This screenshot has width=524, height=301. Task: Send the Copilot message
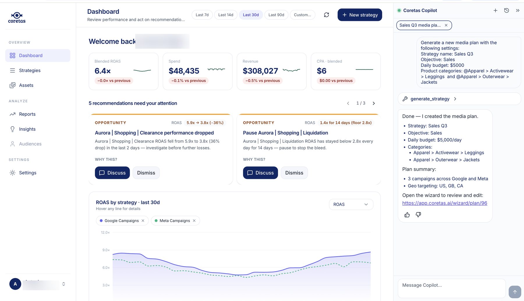(x=515, y=292)
